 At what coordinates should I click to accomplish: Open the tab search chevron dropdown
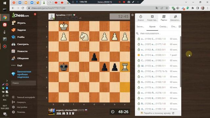tap(186, 2)
